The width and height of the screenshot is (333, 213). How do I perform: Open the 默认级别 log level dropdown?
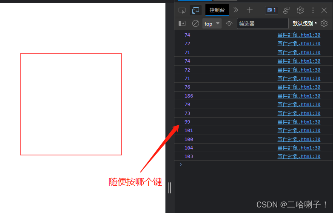[x=305, y=23]
